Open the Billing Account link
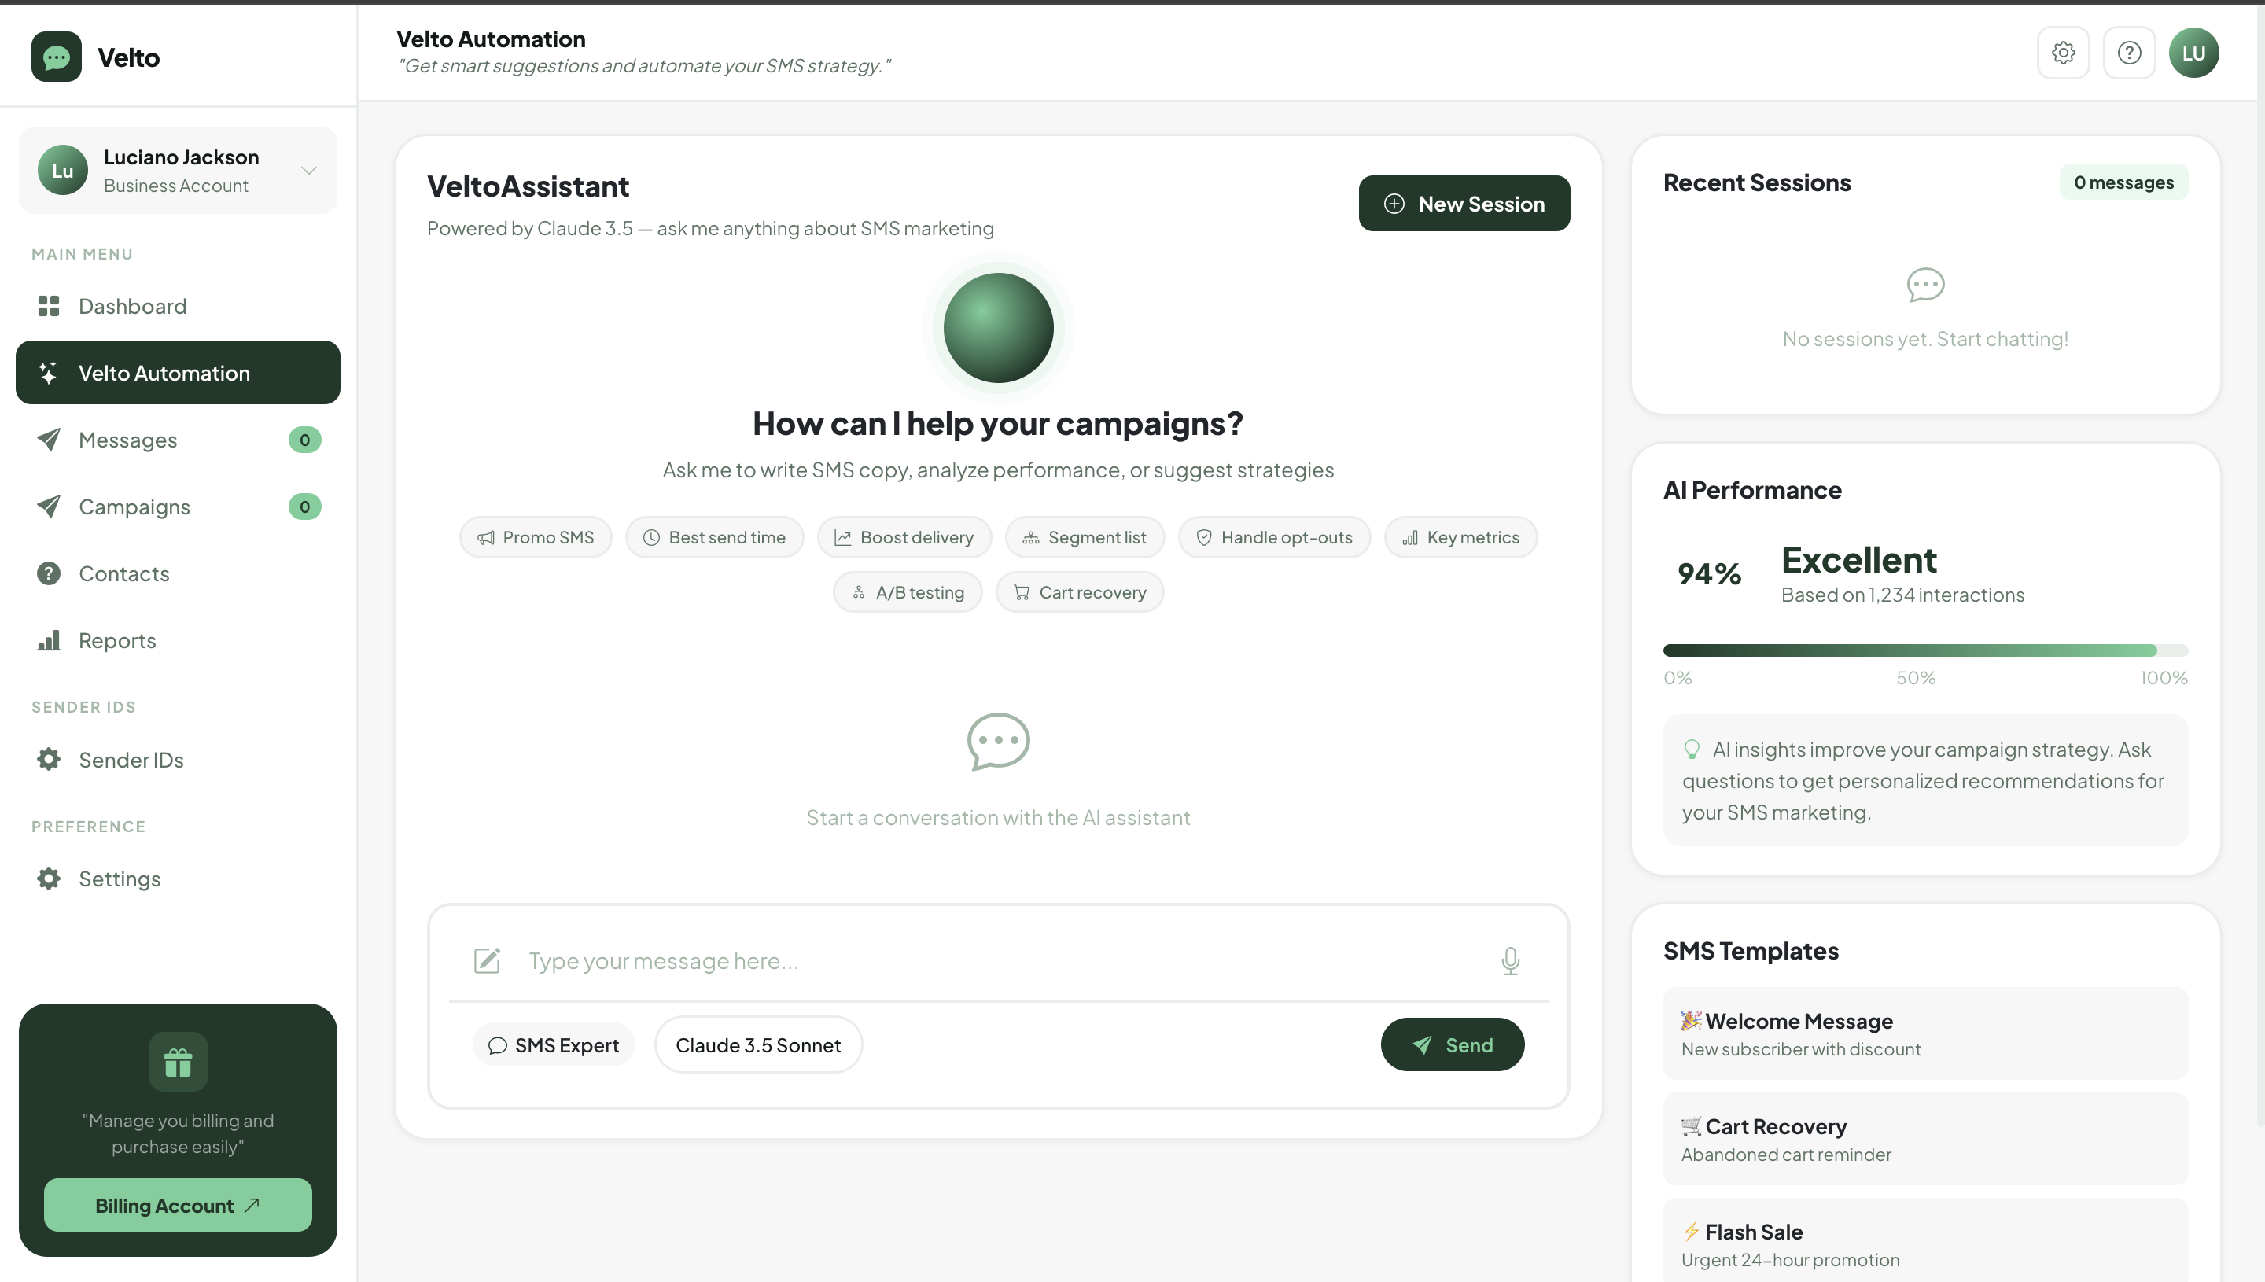 point(178,1206)
